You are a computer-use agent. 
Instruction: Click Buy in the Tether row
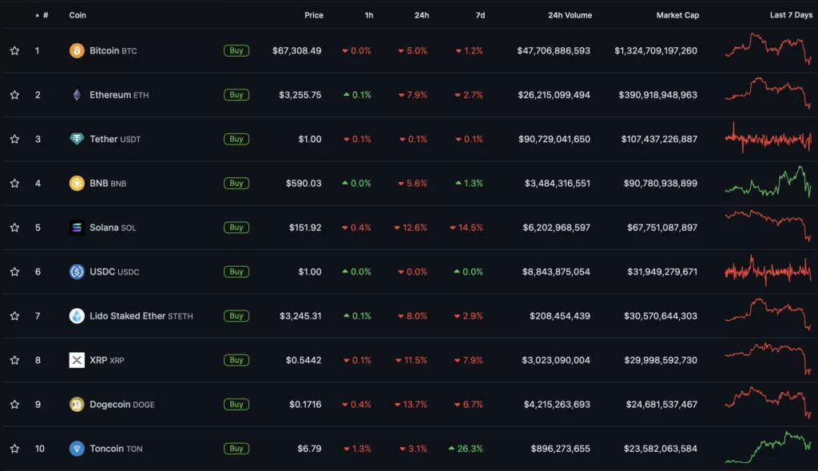tap(236, 139)
